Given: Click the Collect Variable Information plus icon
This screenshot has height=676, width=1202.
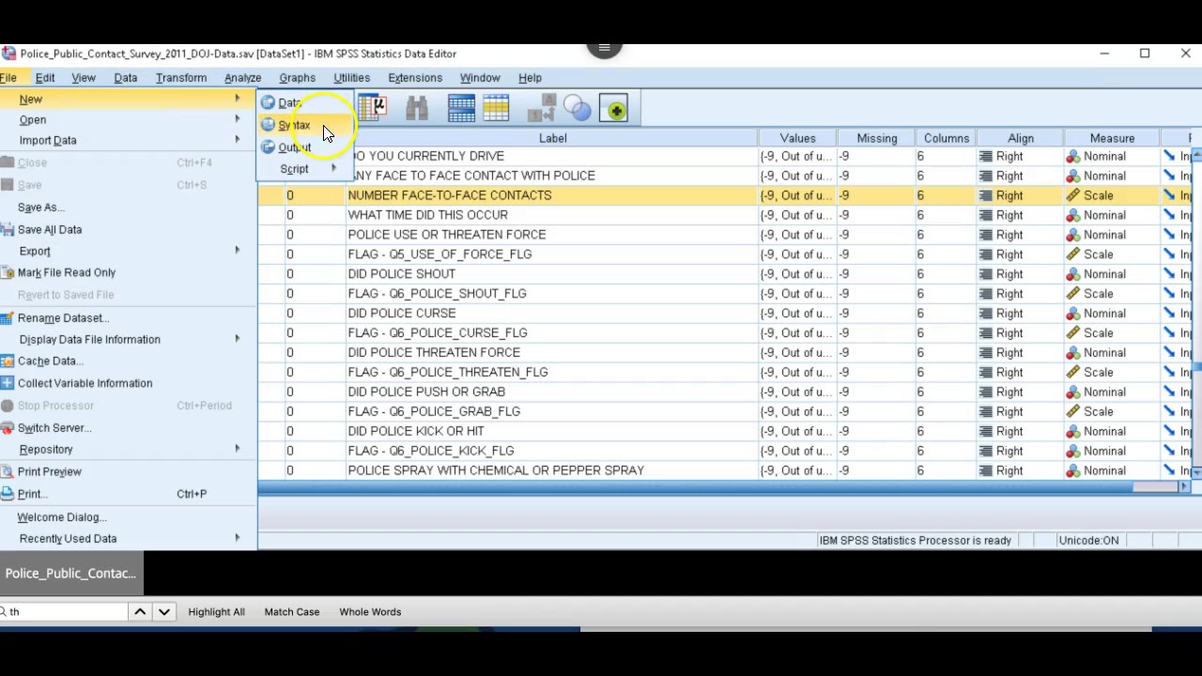Looking at the screenshot, I should click(8, 383).
